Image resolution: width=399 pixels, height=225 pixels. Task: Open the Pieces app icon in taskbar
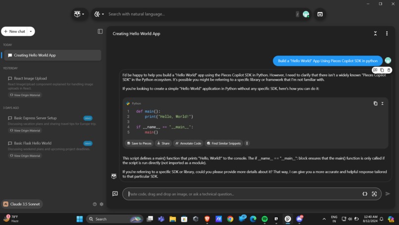point(288,219)
